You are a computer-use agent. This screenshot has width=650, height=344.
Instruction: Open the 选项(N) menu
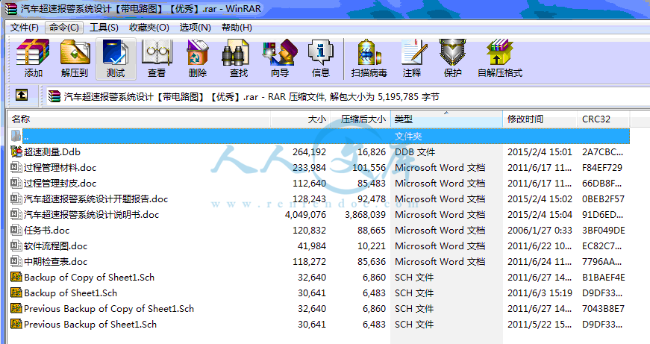195,28
